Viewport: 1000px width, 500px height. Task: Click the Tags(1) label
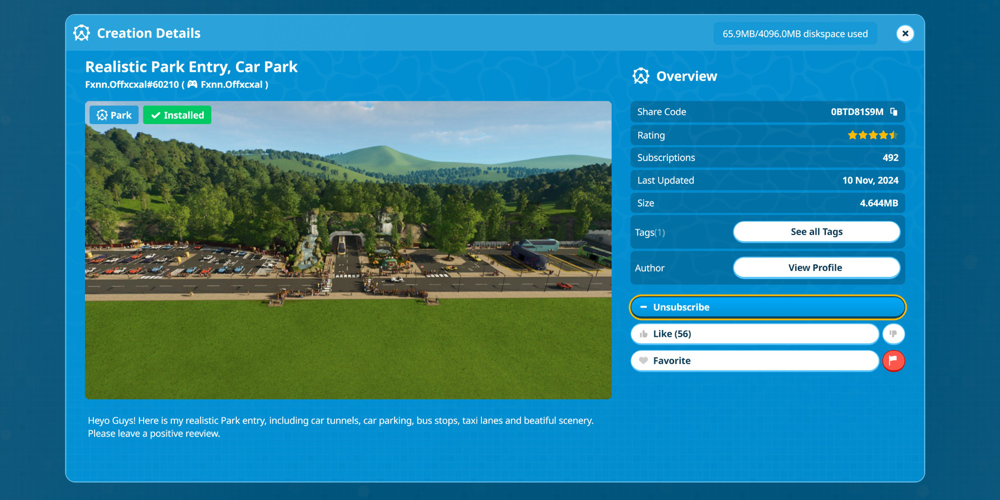pos(650,232)
